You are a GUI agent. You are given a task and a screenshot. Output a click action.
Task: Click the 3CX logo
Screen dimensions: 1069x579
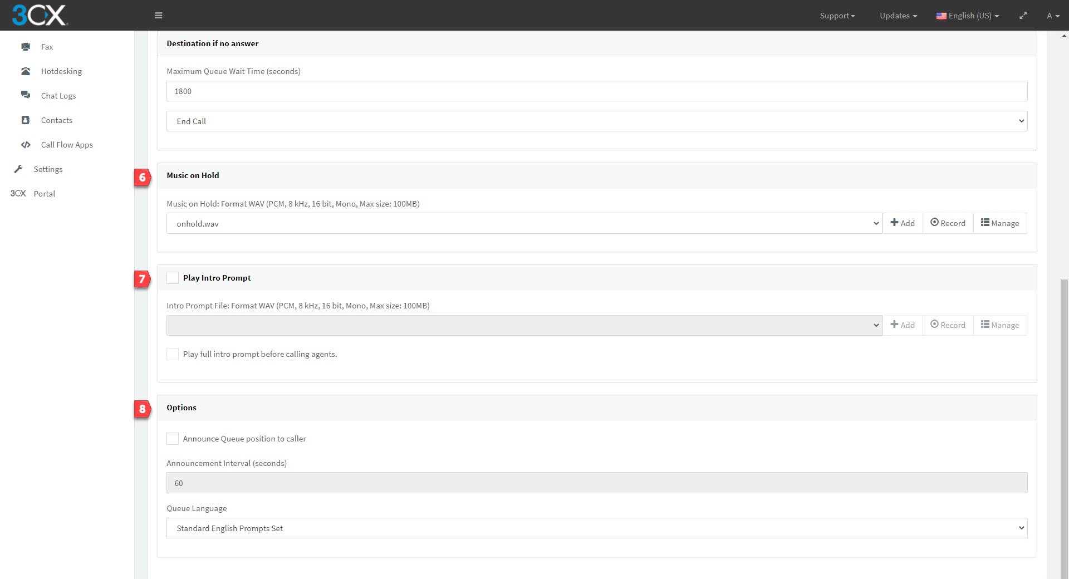tap(40, 15)
